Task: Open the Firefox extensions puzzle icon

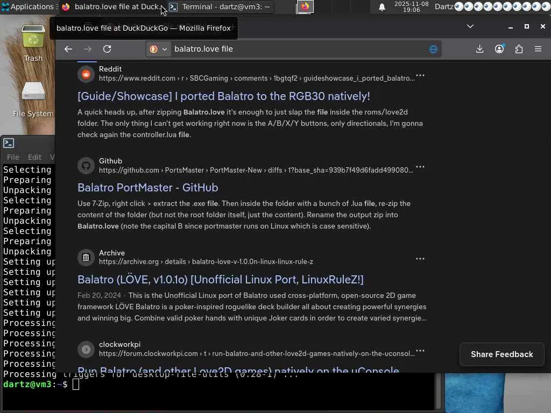Action: pos(519,49)
